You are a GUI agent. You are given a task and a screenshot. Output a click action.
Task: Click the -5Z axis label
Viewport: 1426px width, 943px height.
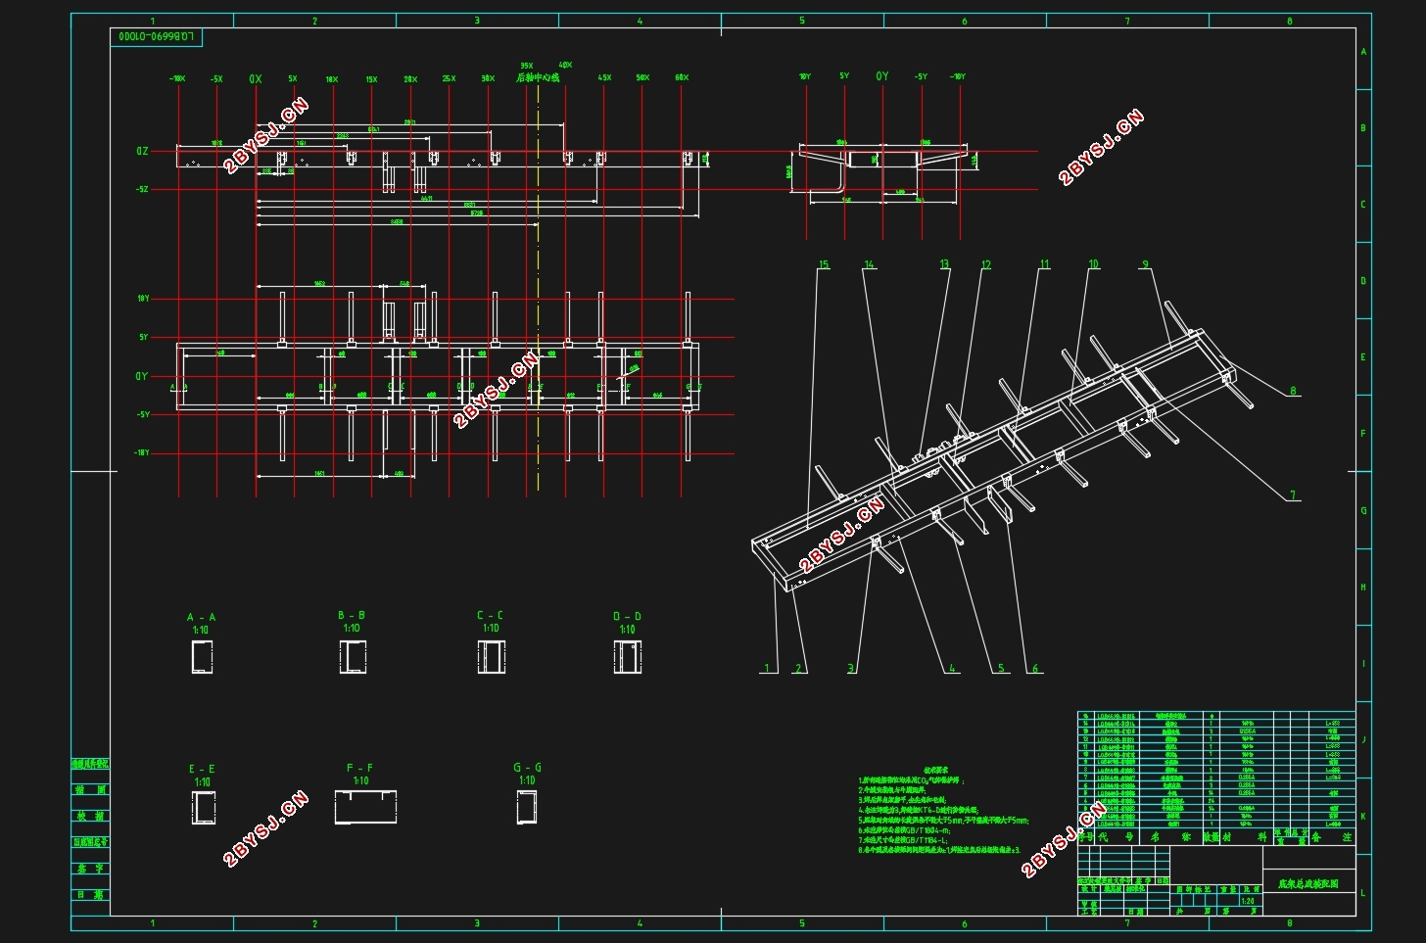click(x=142, y=189)
